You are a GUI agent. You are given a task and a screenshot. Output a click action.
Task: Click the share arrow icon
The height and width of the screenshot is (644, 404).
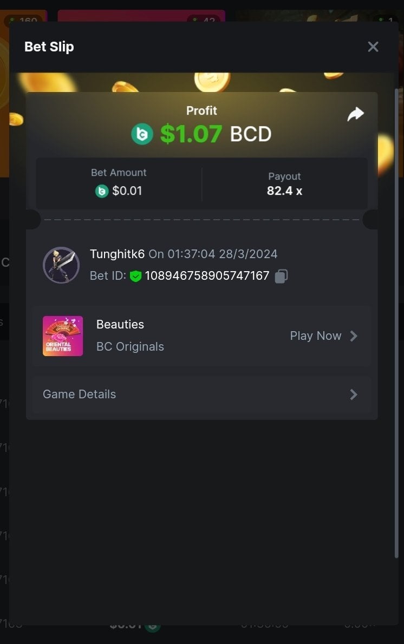pyautogui.click(x=355, y=114)
